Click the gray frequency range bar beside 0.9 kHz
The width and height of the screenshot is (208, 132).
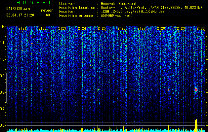coord(6,87)
